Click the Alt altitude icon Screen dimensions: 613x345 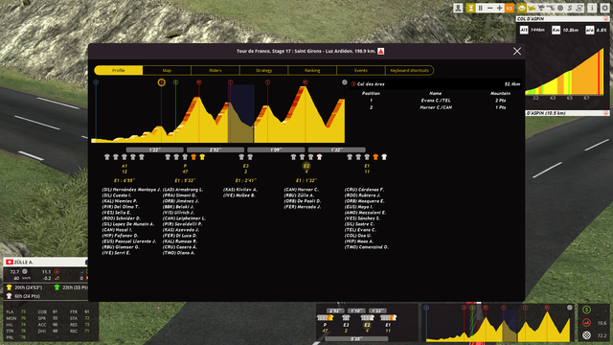pyautogui.click(x=524, y=30)
